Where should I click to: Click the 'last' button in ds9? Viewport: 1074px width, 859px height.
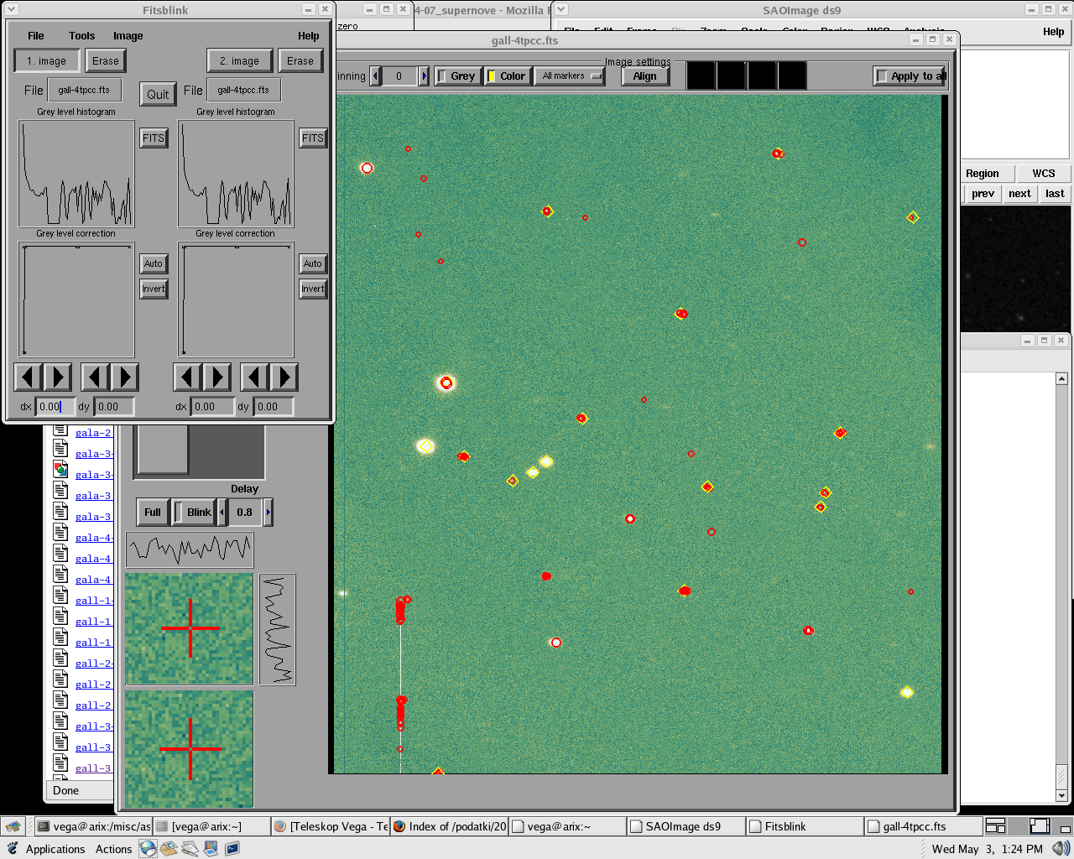coord(1055,194)
